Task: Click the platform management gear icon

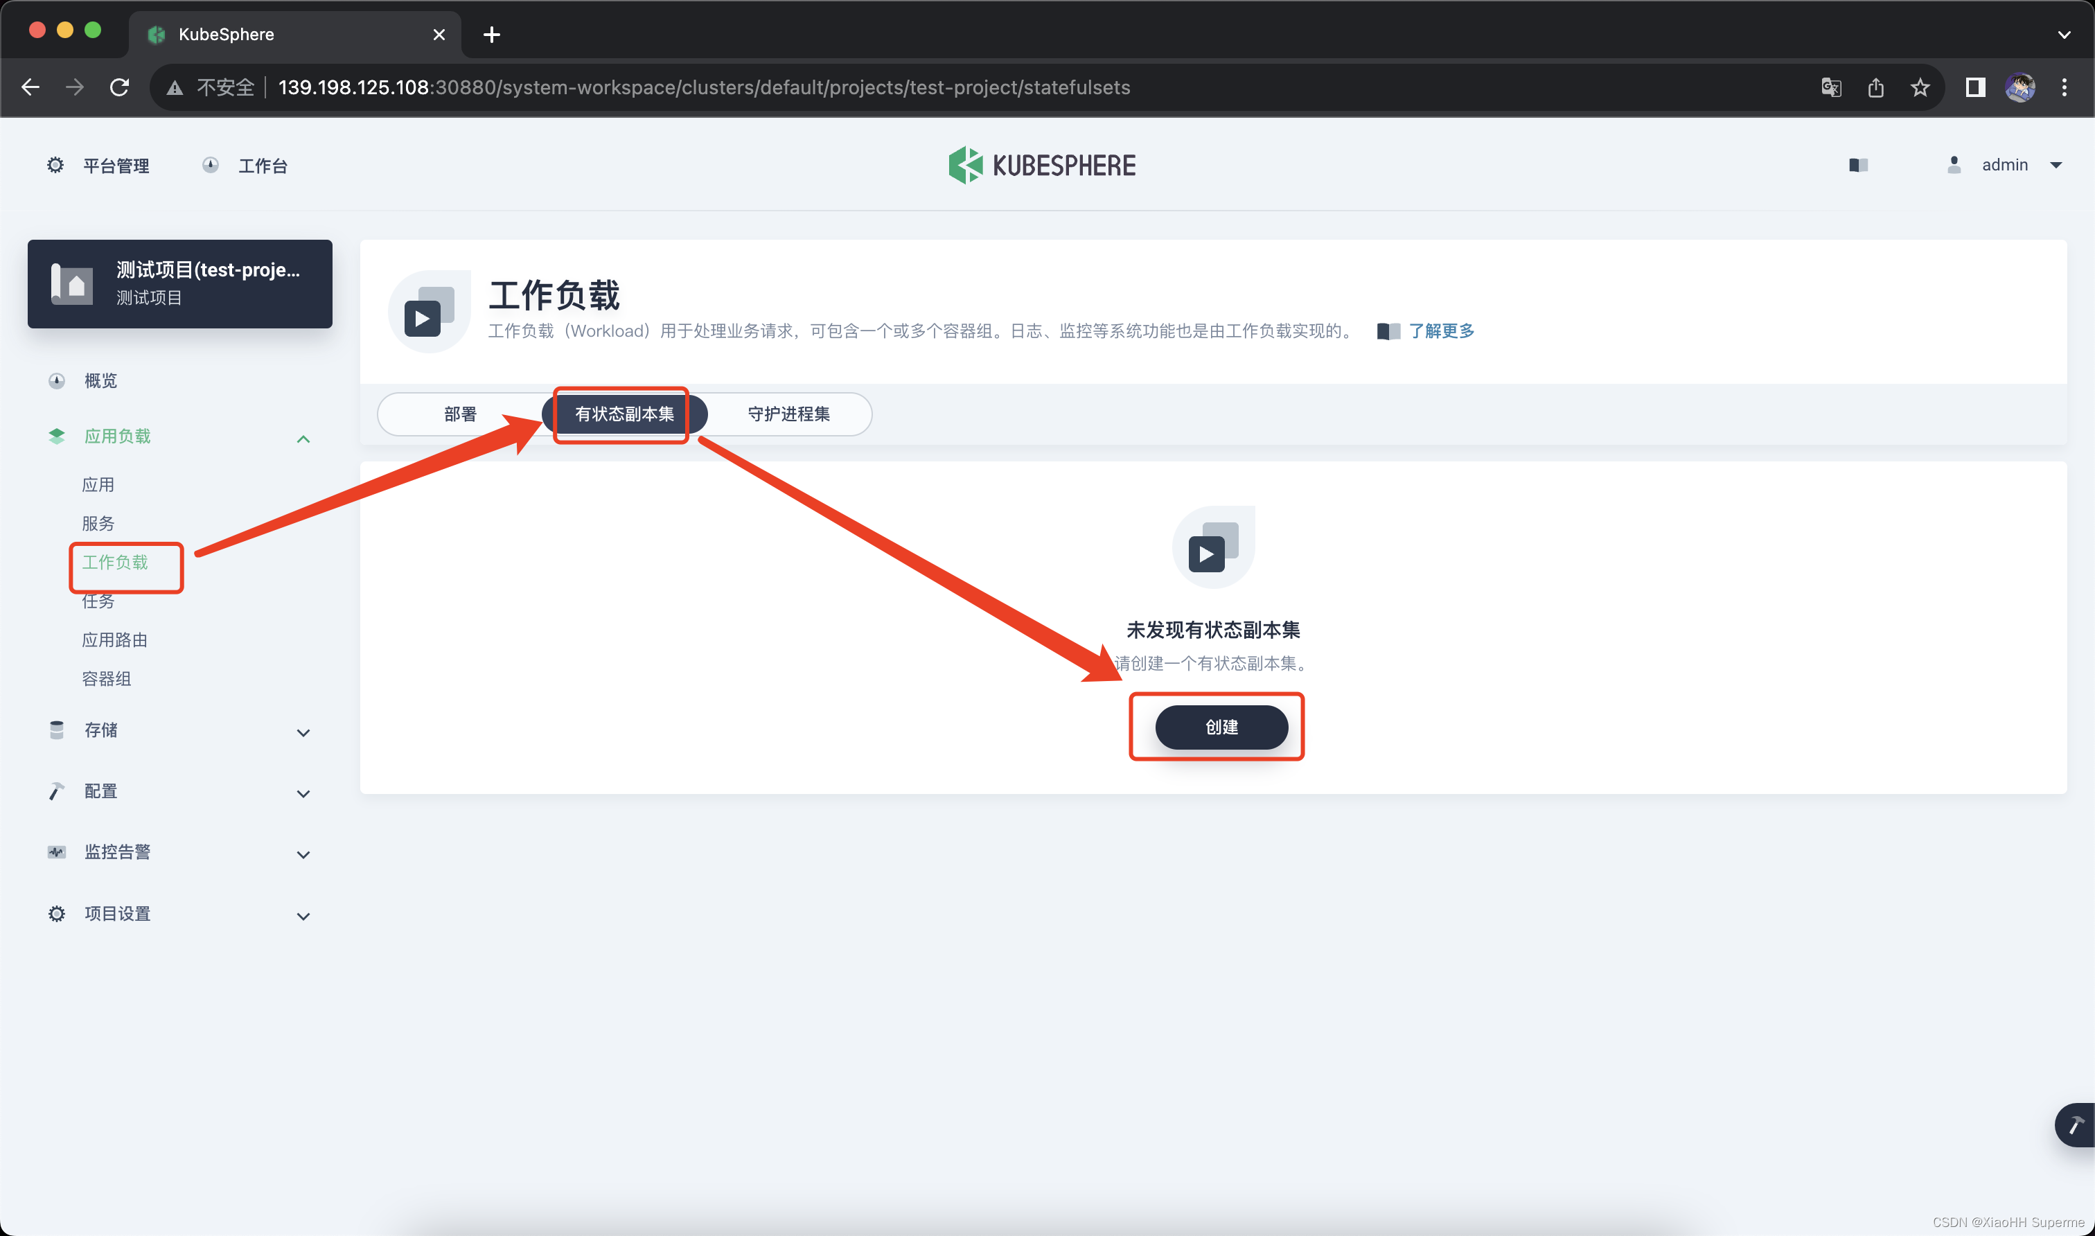Action: click(55, 165)
